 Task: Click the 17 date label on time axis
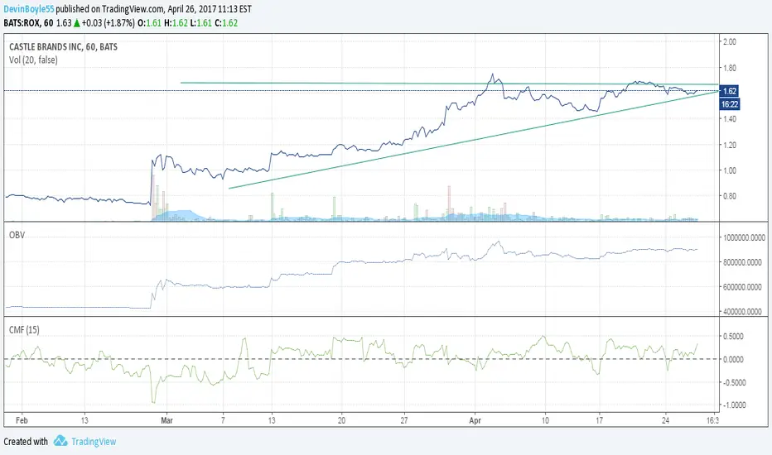click(x=599, y=420)
